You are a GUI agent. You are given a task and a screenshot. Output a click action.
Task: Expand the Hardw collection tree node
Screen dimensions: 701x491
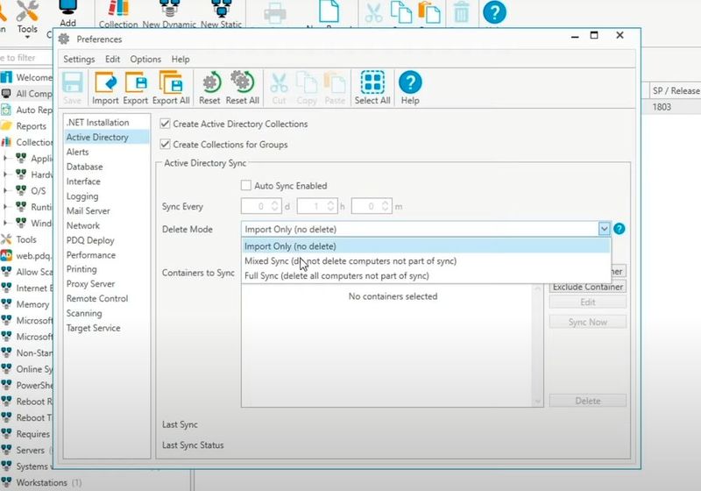pyautogui.click(x=5, y=174)
